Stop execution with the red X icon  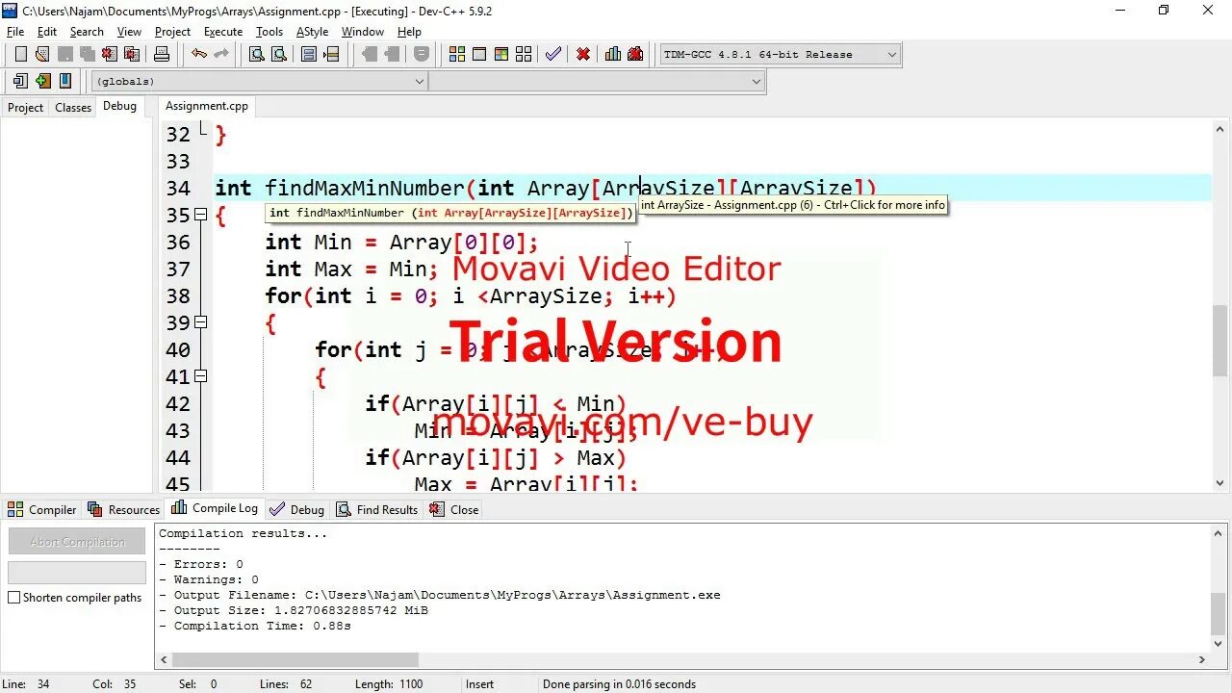pyautogui.click(x=583, y=54)
